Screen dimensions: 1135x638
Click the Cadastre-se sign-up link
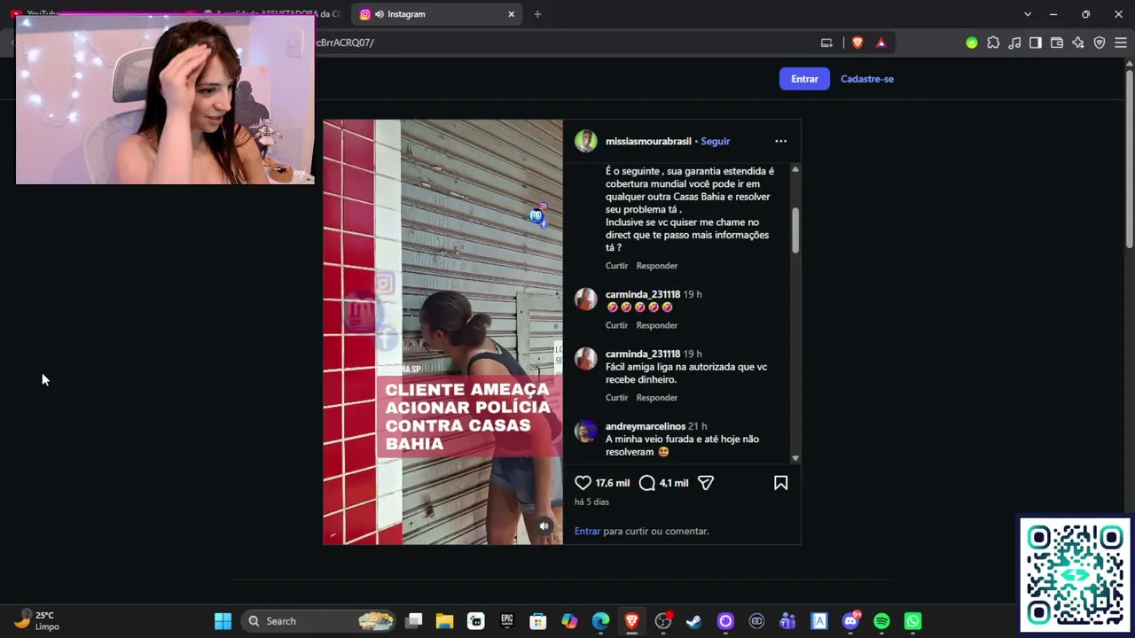click(x=867, y=79)
